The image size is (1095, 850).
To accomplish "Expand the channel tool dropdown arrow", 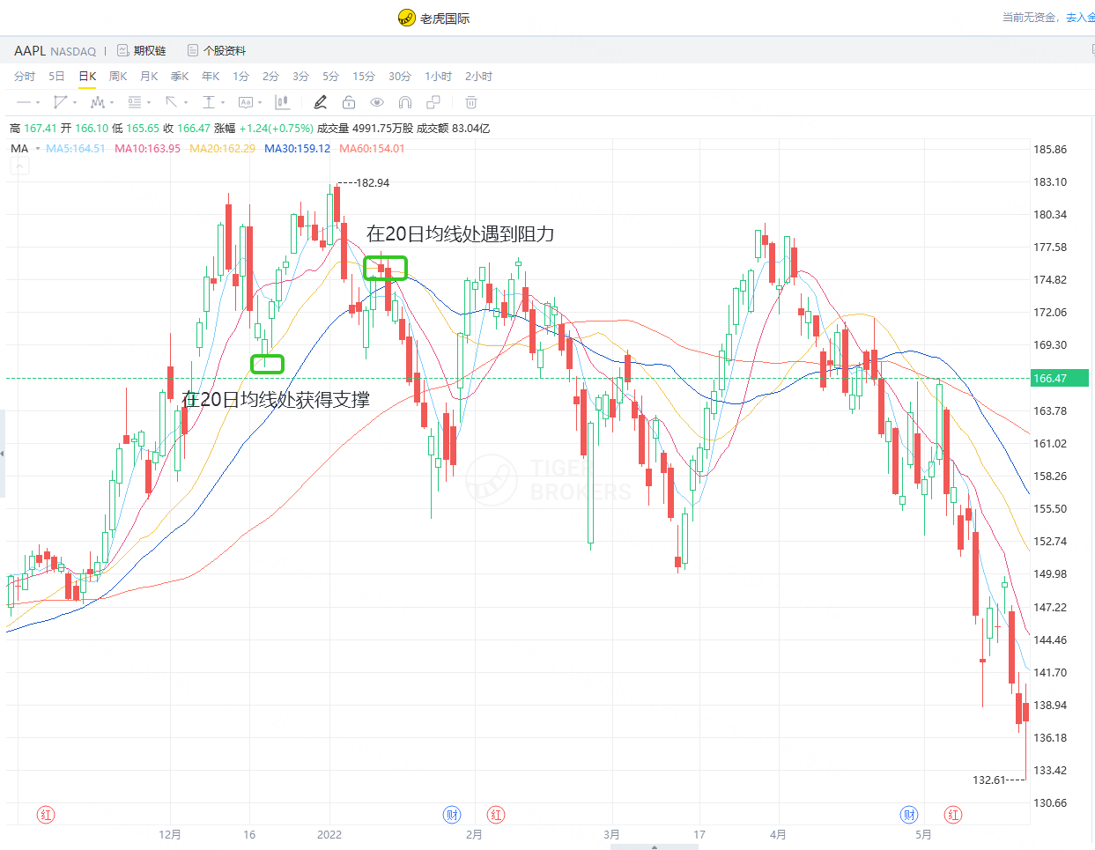I will click(75, 103).
